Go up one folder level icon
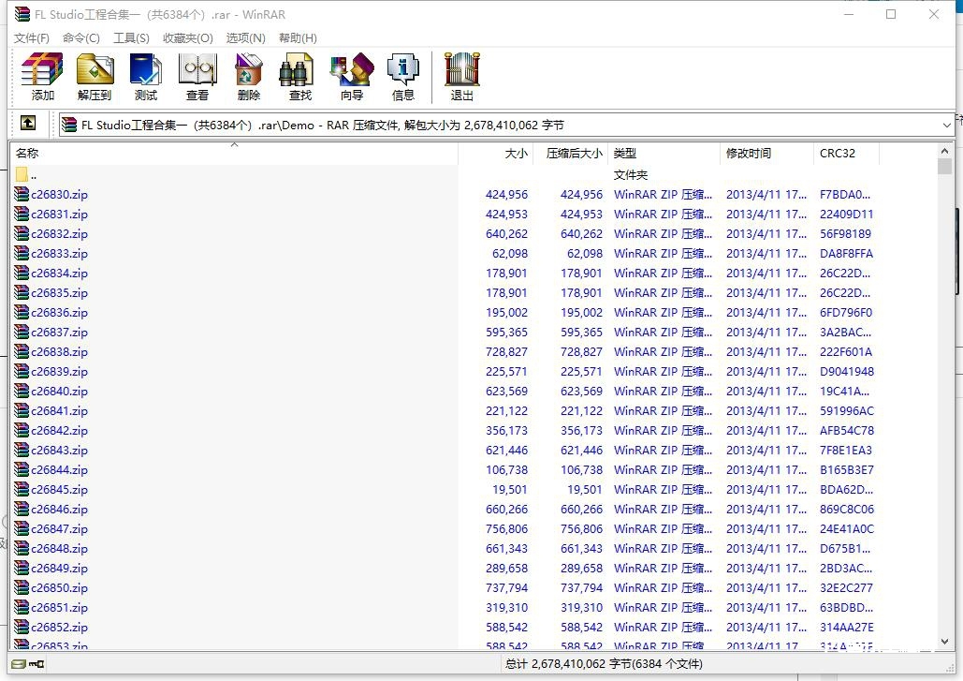The image size is (963, 681). coord(28,123)
